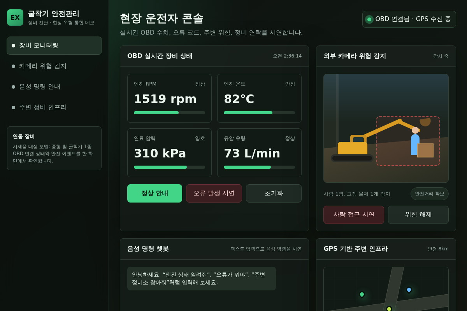Click the 유압 유량 정상 status label
467x311 pixels.
tap(290, 138)
